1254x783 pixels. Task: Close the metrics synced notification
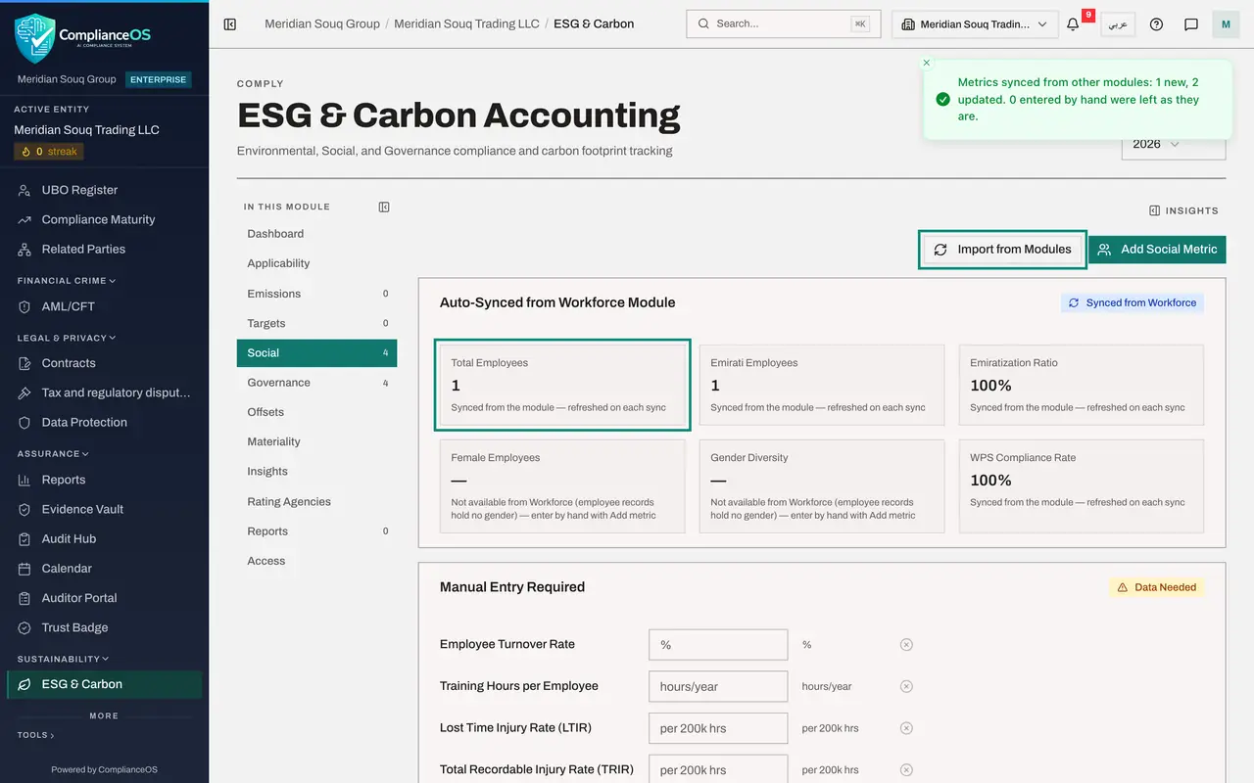click(927, 63)
